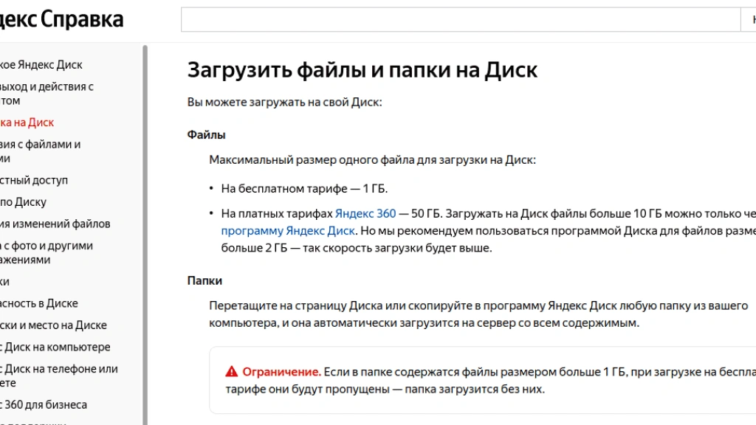Screen dimensions: 756x425
Task: Open the 'изменений файлов' sidebar item
Action: (x=55, y=224)
